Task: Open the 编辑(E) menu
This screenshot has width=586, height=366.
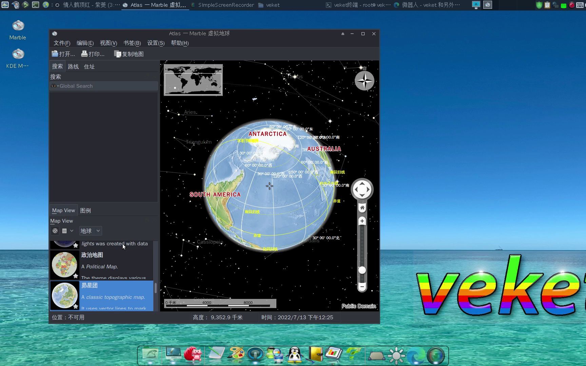Action: [x=85, y=43]
